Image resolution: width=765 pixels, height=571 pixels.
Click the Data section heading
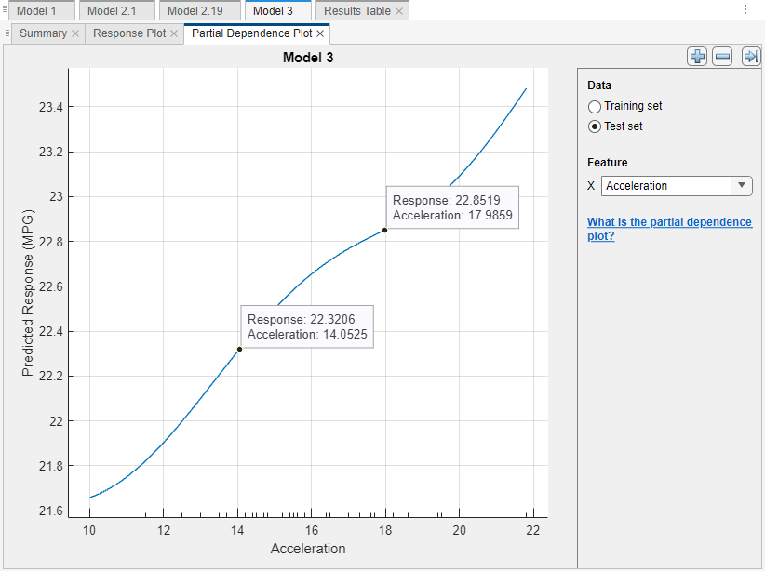[599, 86]
